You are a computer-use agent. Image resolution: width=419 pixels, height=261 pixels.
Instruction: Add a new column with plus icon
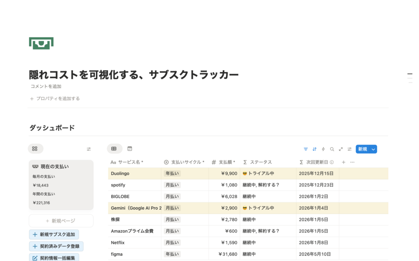344,162
